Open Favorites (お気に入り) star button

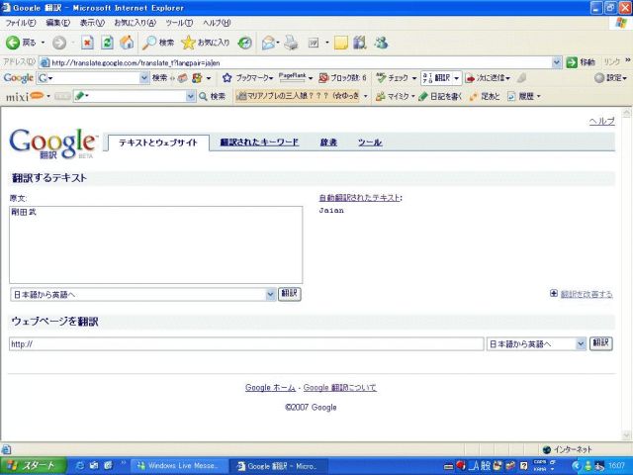206,43
